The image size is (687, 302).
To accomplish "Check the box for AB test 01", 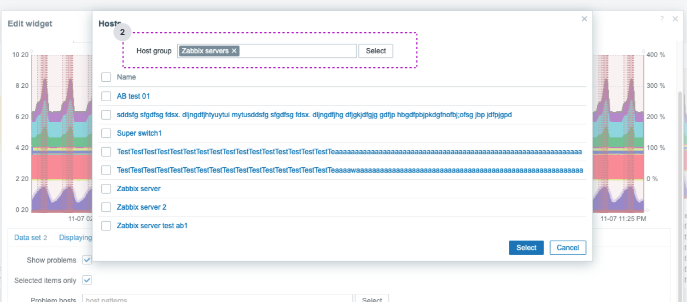I will click(x=106, y=96).
